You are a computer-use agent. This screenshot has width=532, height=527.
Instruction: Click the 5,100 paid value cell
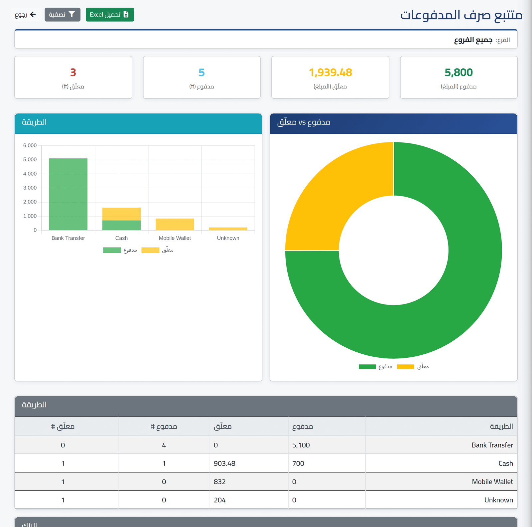(x=327, y=445)
